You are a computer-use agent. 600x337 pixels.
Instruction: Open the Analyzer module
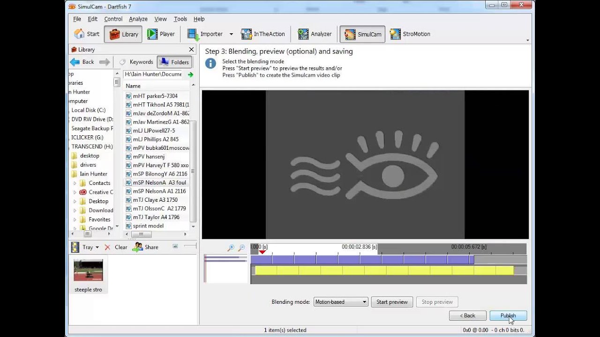[x=315, y=34]
